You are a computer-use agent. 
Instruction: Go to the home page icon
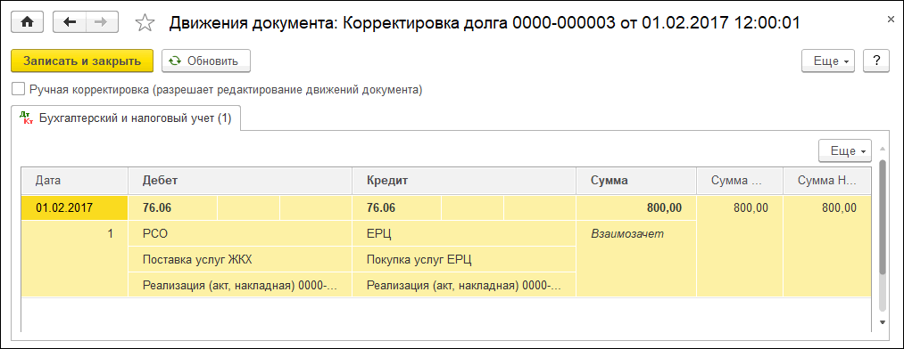(x=27, y=22)
